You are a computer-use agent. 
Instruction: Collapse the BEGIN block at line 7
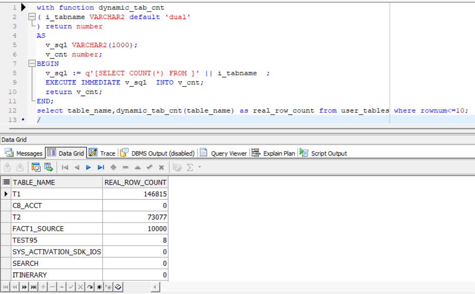point(31,64)
